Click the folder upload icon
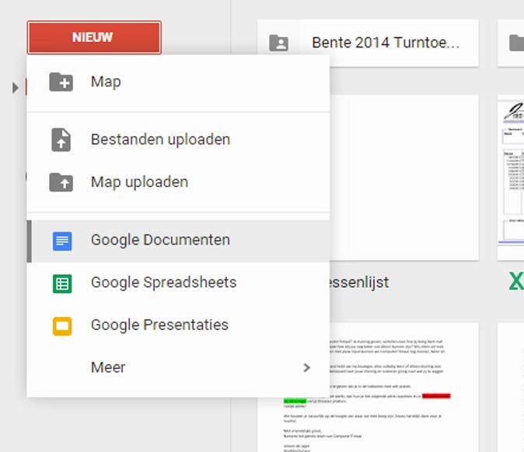The height and width of the screenshot is (452, 524). coord(61,183)
